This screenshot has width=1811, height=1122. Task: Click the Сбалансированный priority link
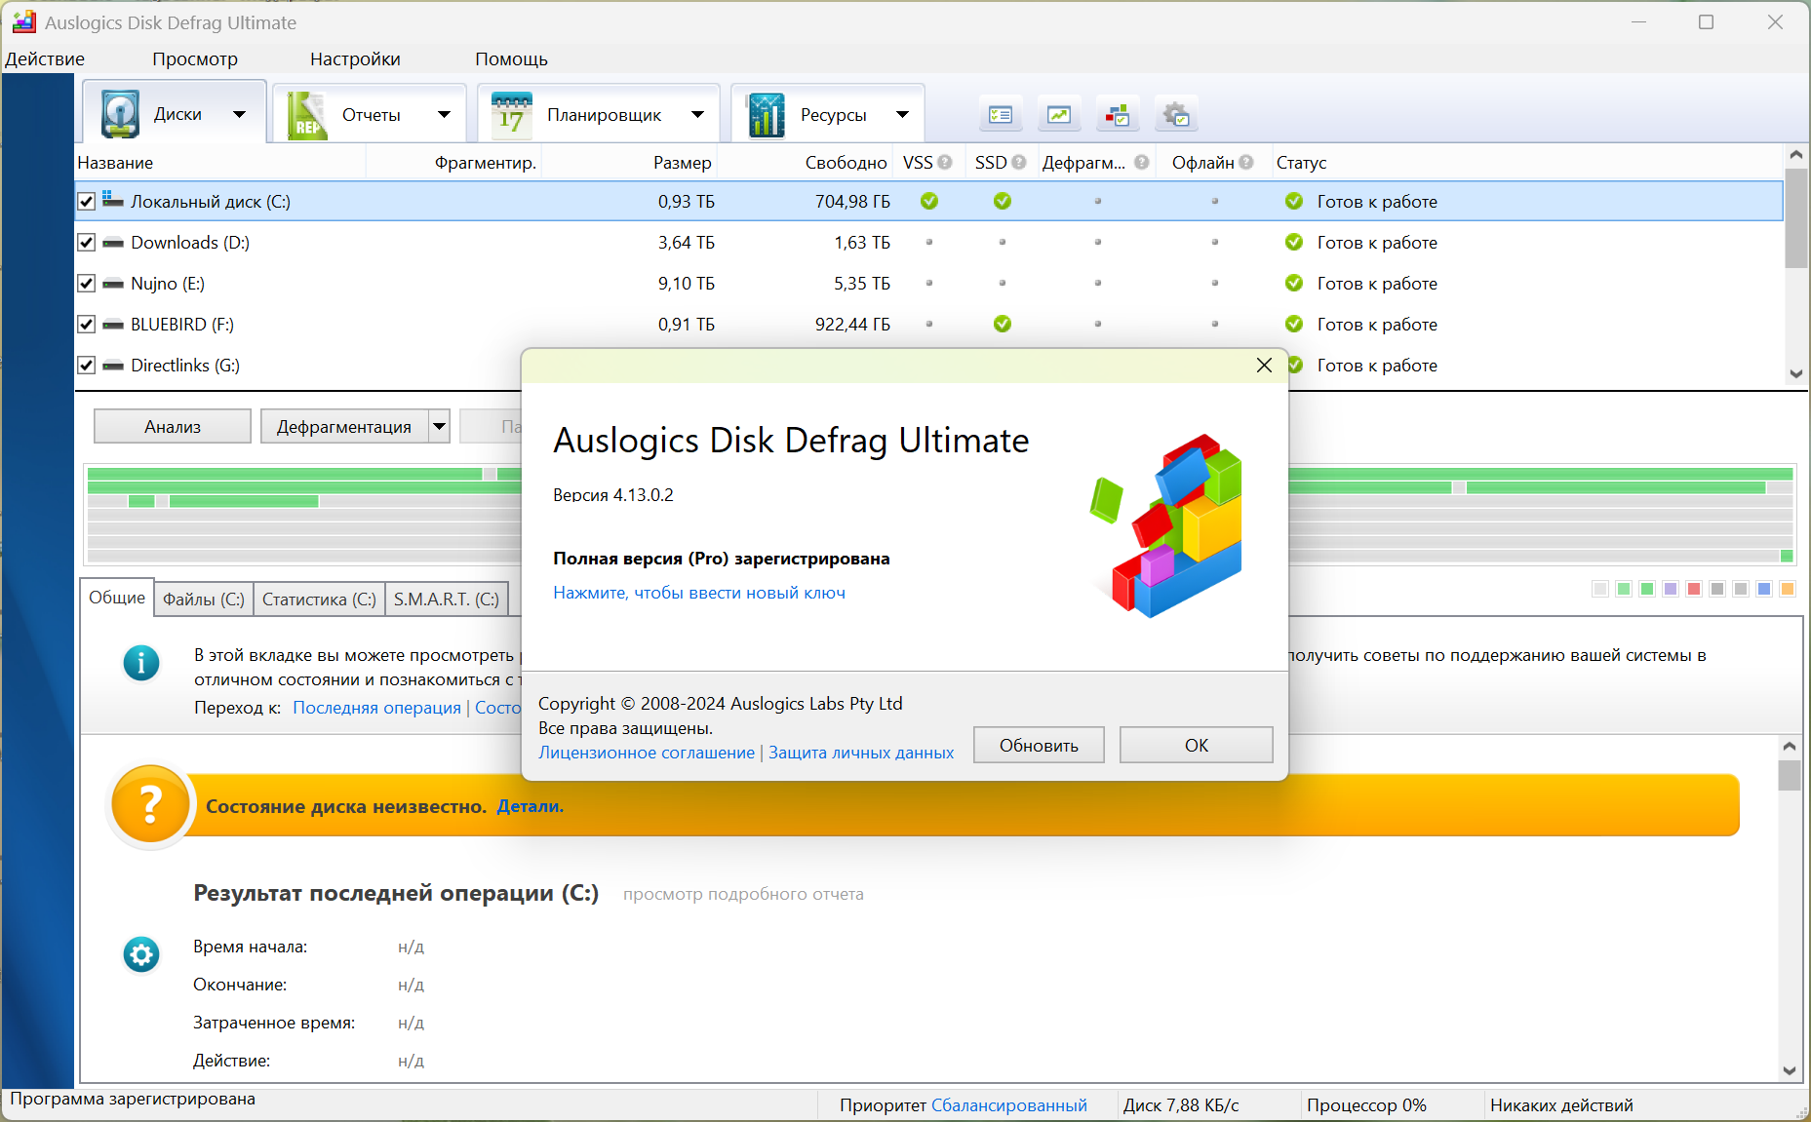pos(1009,1105)
